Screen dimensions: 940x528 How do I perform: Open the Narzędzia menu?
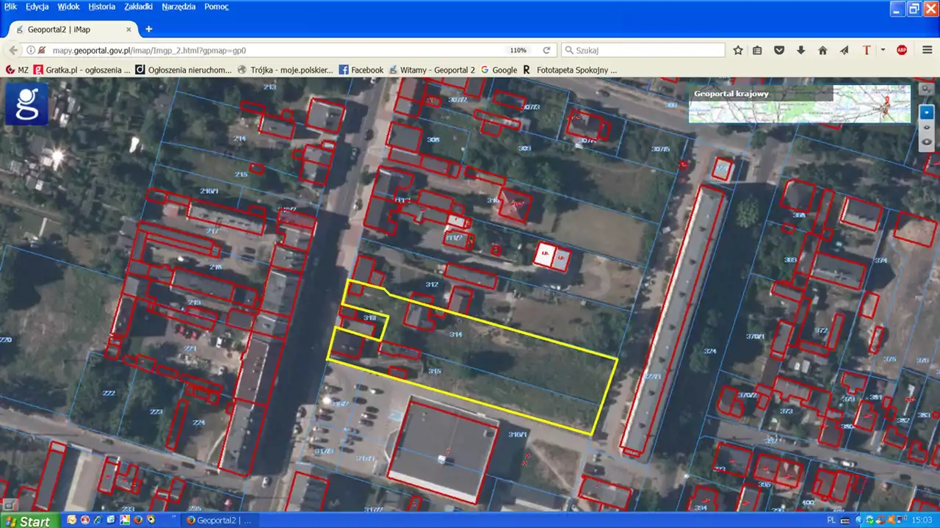coord(179,7)
